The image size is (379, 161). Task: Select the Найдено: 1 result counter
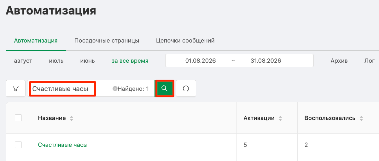pyautogui.click(x=133, y=89)
